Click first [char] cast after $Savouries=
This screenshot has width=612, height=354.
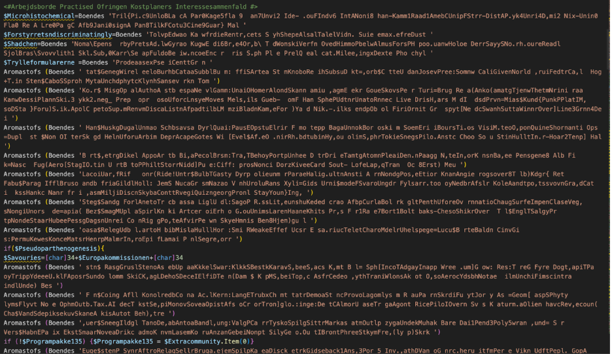click(x=56, y=258)
